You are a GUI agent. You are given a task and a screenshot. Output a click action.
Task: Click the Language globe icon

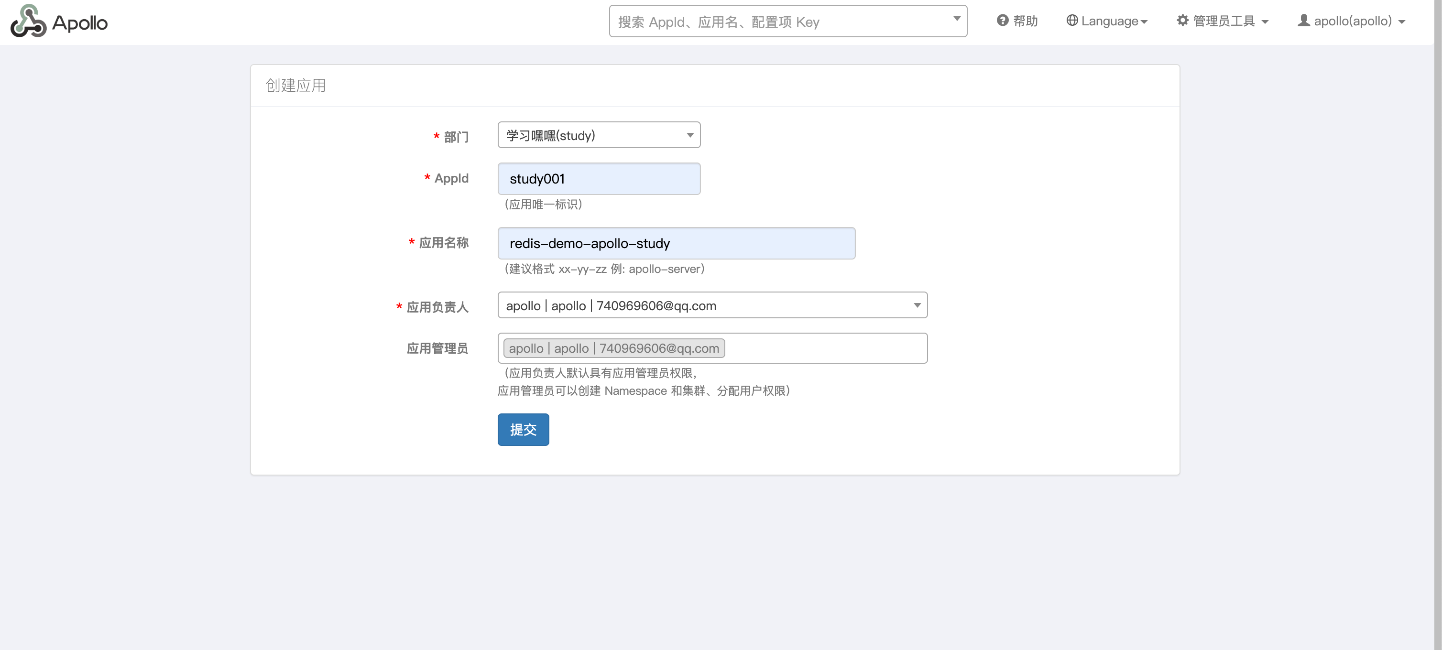[x=1071, y=21]
